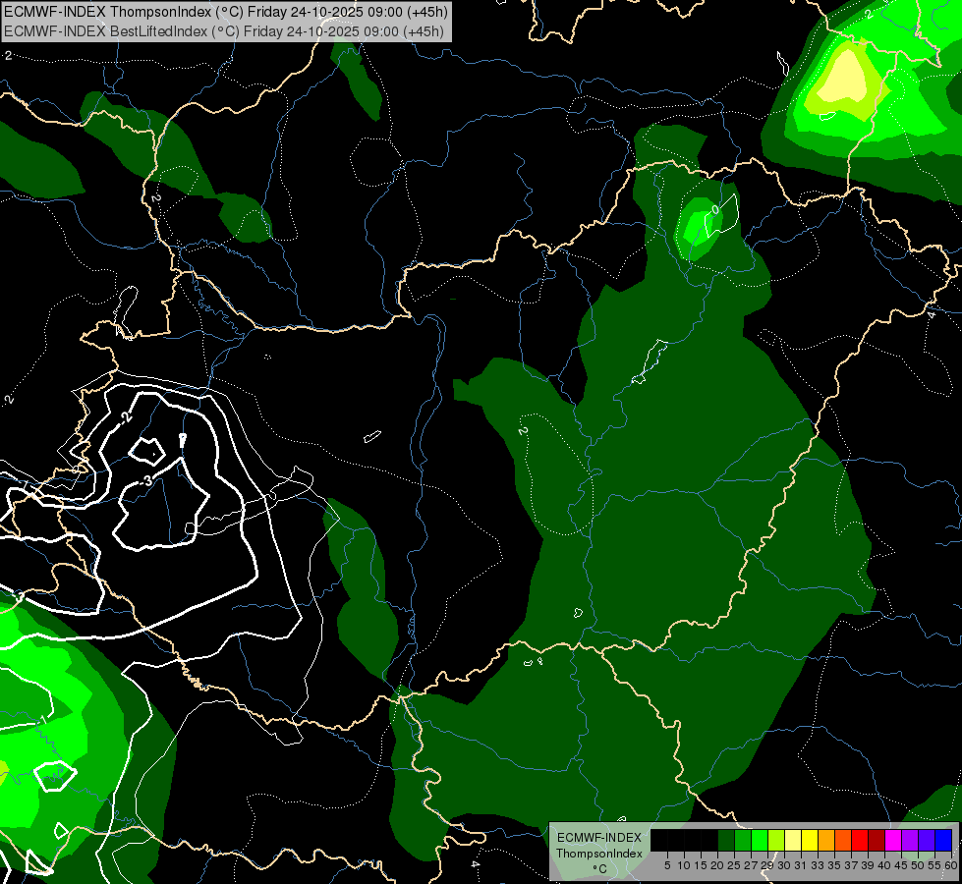The height and width of the screenshot is (884, 962).
Task: Click the legend tick value 33
Action: [818, 865]
